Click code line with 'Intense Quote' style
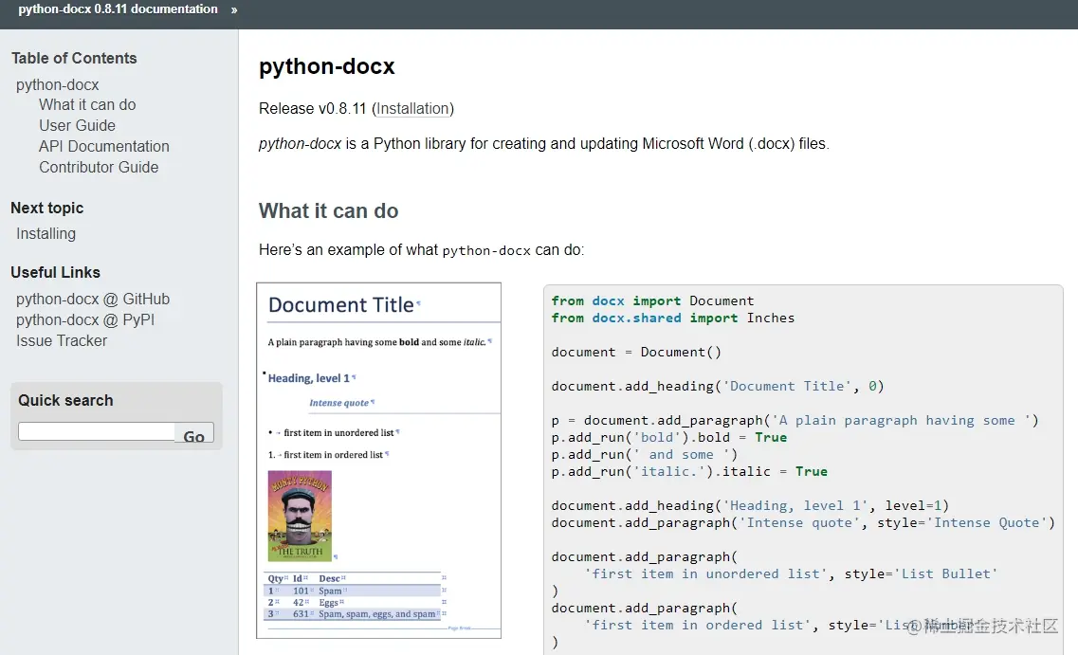 [x=803, y=523]
